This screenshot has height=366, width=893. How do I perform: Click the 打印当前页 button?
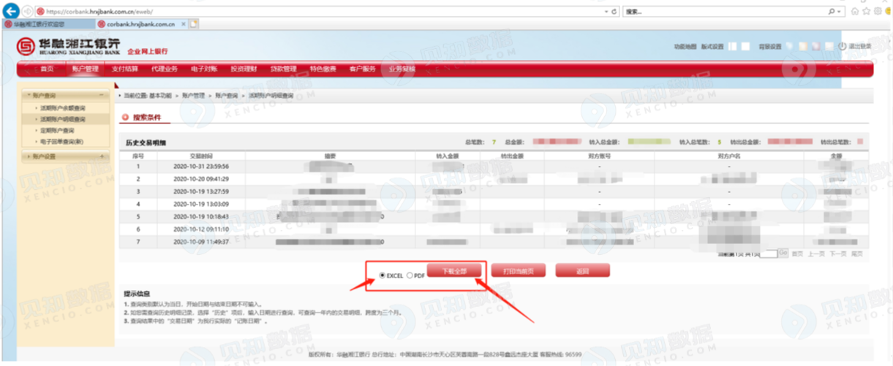[x=519, y=271]
